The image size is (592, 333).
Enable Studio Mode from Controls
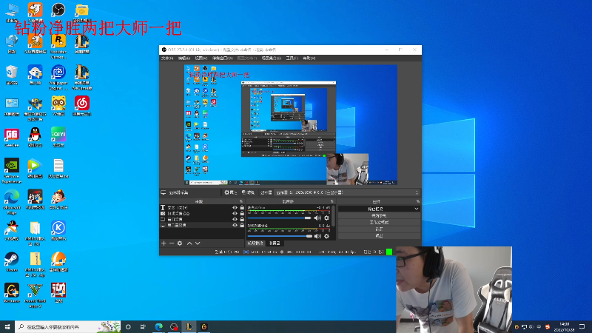379,223
